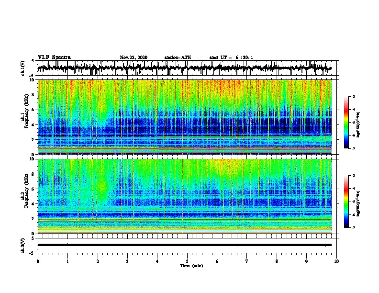The height and width of the screenshot is (293, 379).
Task: Click time axis tick label "9"
Action: [306, 261]
